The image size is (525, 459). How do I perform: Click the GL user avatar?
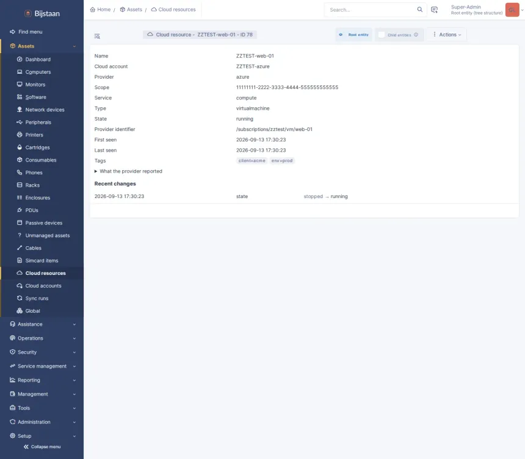tap(512, 10)
